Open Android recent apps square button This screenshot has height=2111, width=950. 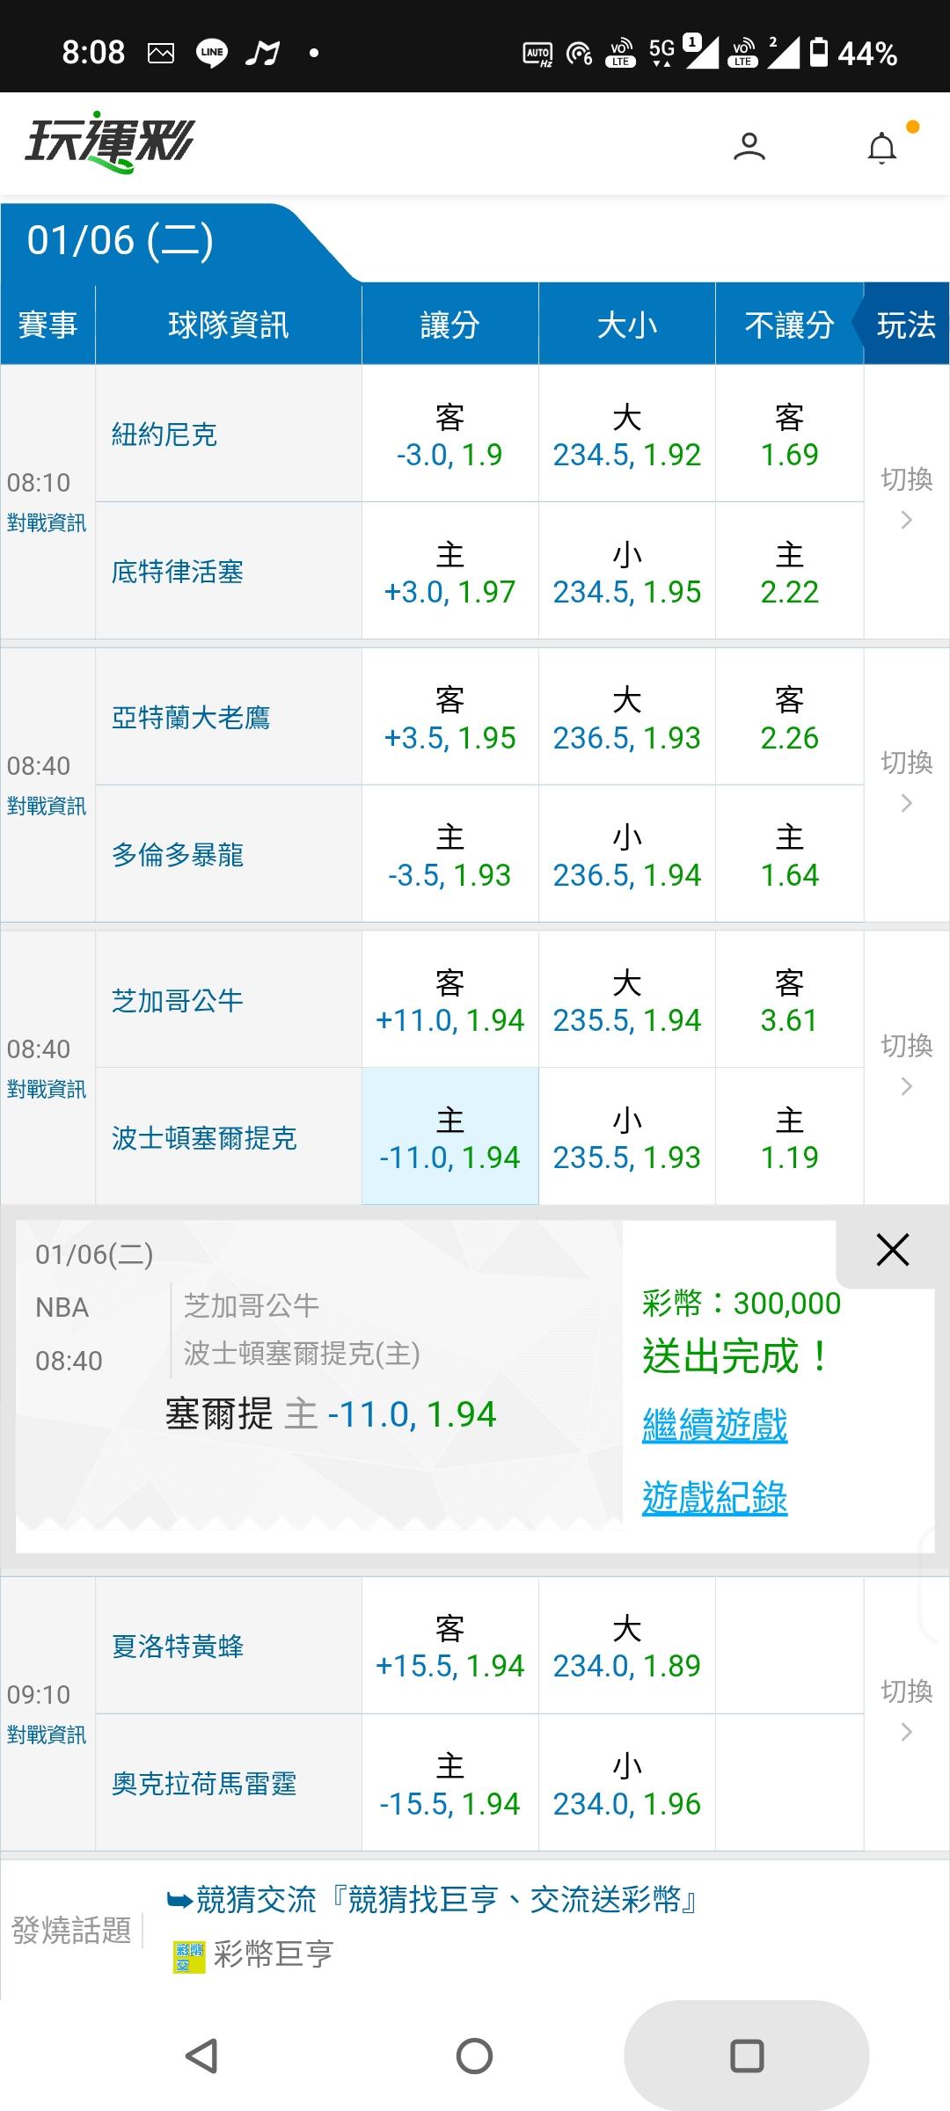[x=747, y=2056]
